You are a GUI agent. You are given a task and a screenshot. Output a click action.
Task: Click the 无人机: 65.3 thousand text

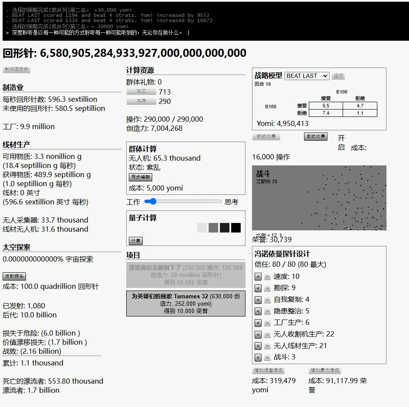[x=164, y=158]
